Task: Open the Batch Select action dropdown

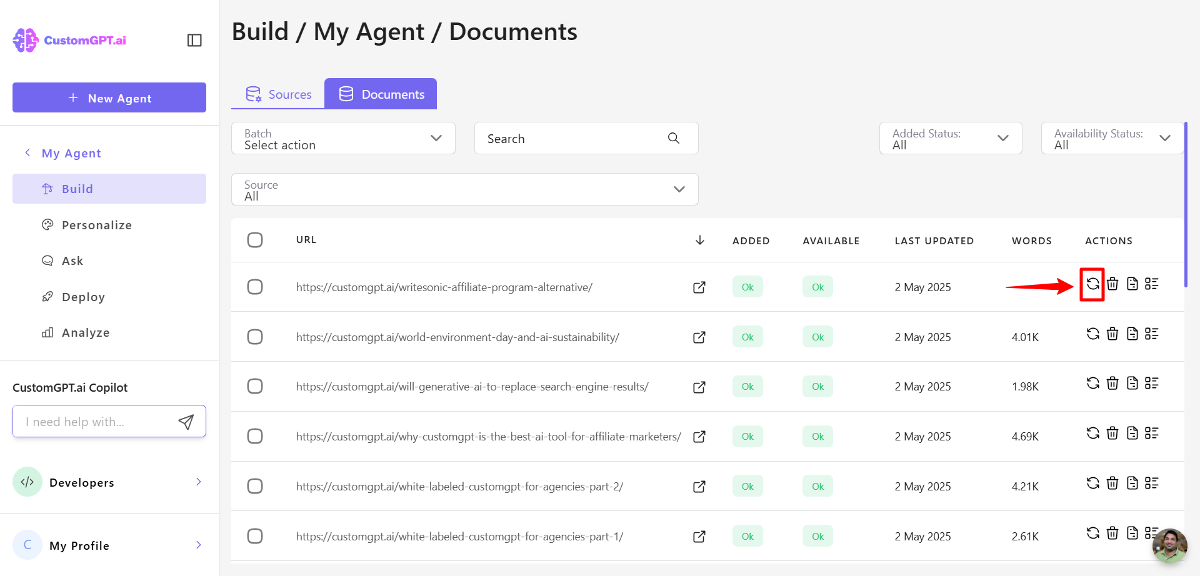Action: click(343, 138)
